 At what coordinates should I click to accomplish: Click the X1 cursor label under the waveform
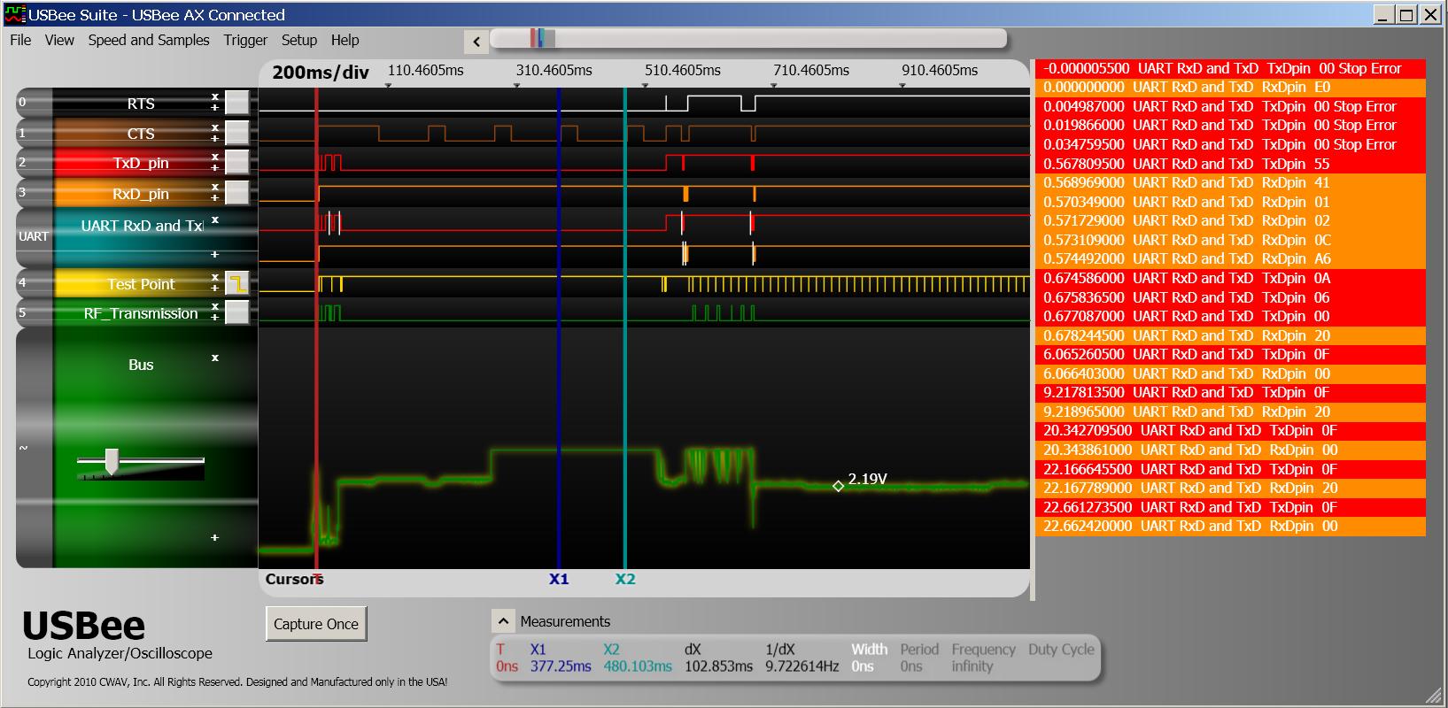pyautogui.click(x=559, y=579)
